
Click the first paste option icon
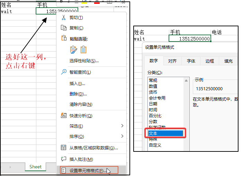click(x=73, y=50)
